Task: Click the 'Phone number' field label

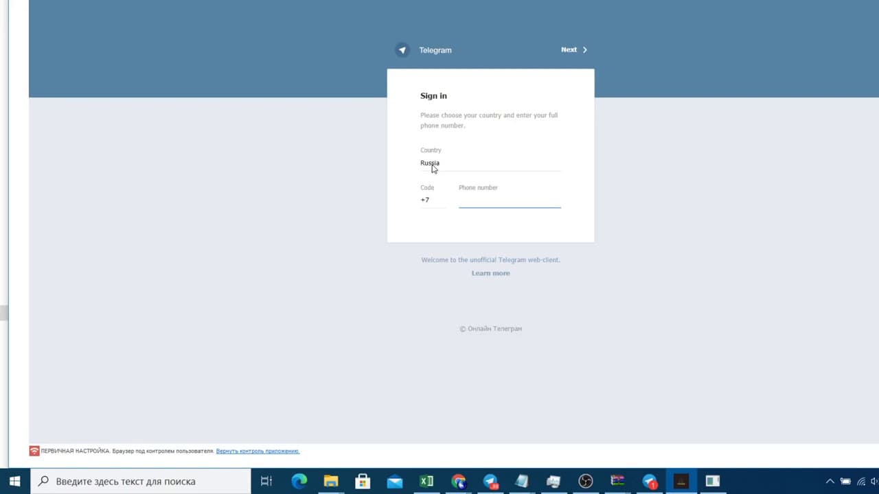Action: (x=478, y=187)
